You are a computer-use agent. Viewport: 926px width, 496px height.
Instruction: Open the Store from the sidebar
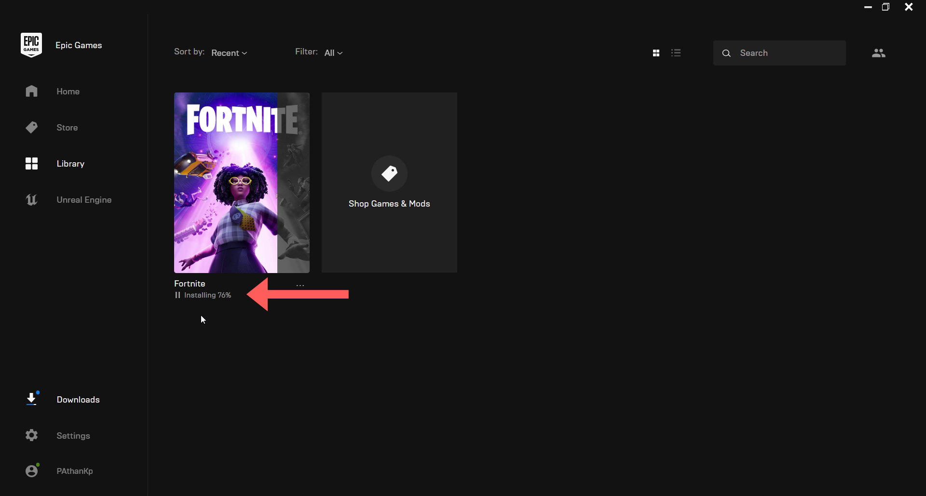[x=31, y=127]
